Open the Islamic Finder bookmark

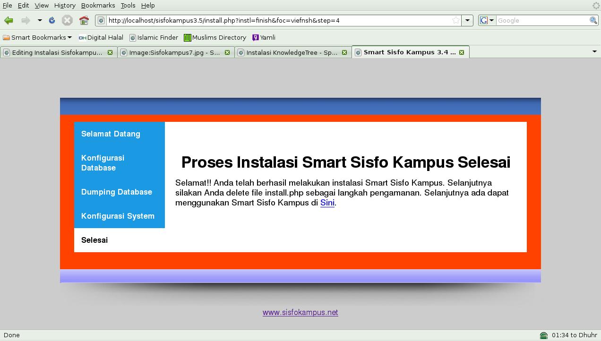click(154, 37)
